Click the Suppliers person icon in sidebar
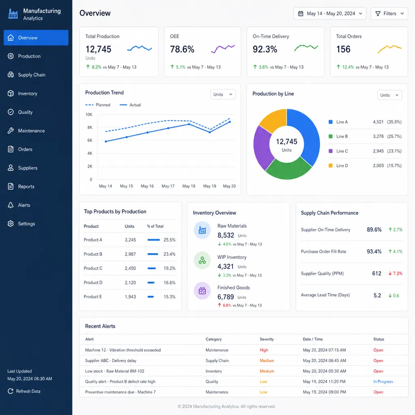This screenshot has height=415, width=415. [x=11, y=168]
